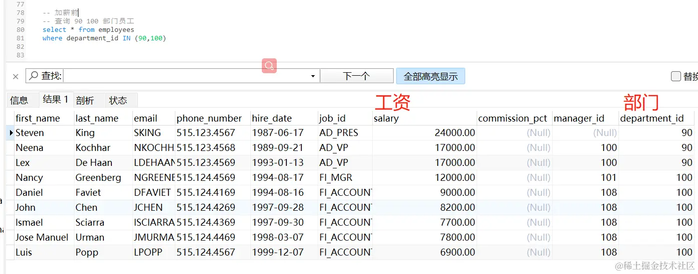Close the find bar with the X icon

pos(15,76)
